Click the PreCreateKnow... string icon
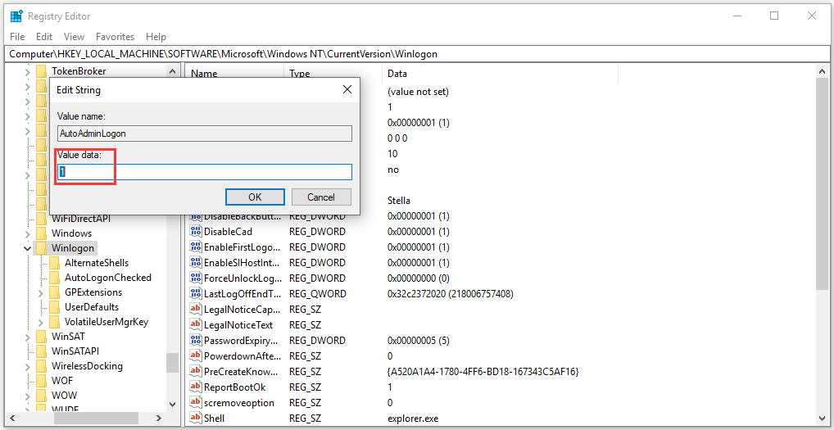Image resolution: width=834 pixels, height=430 pixels. pyautogui.click(x=196, y=372)
